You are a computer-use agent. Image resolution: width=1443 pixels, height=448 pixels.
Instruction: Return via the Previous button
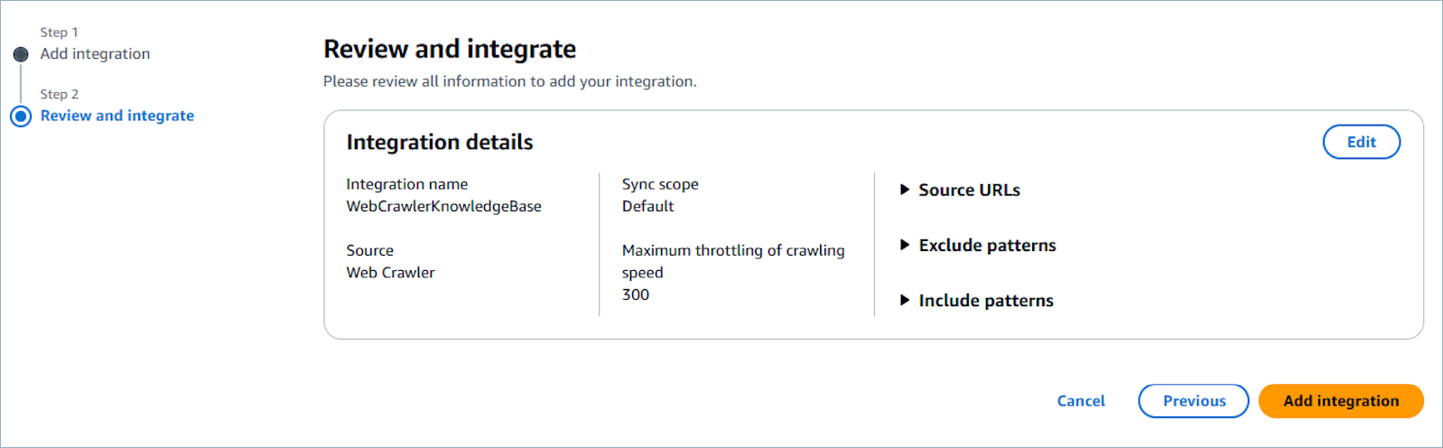1194,401
